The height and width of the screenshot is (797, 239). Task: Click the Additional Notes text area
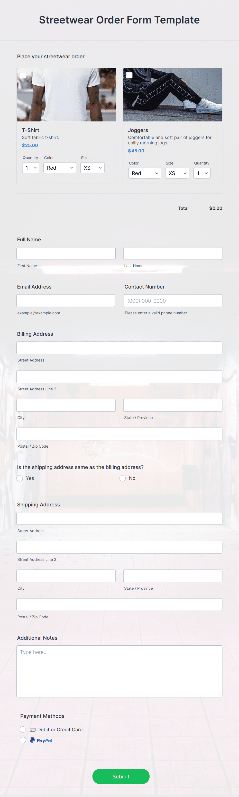click(119, 670)
